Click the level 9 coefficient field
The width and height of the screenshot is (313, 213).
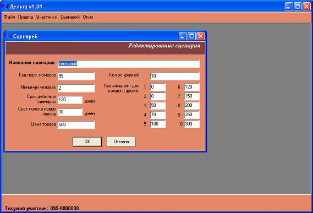[x=192, y=115]
